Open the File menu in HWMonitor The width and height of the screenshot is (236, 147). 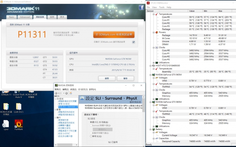(x=148, y=7)
